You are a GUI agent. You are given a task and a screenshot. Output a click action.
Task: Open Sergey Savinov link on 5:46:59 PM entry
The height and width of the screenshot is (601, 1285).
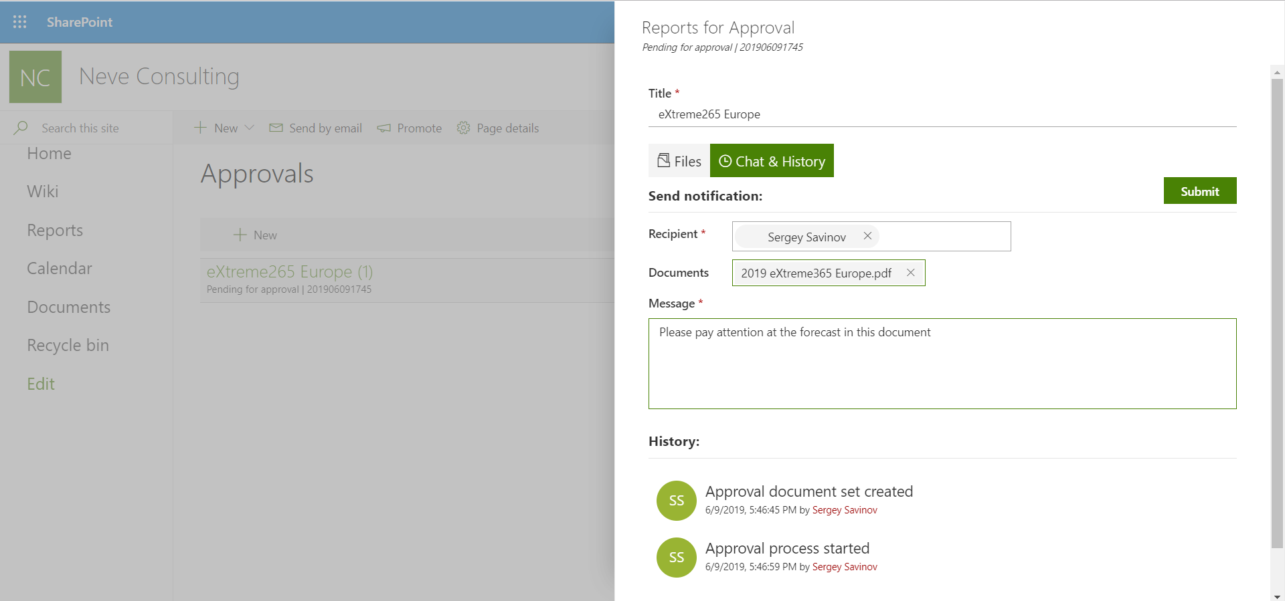845,567
